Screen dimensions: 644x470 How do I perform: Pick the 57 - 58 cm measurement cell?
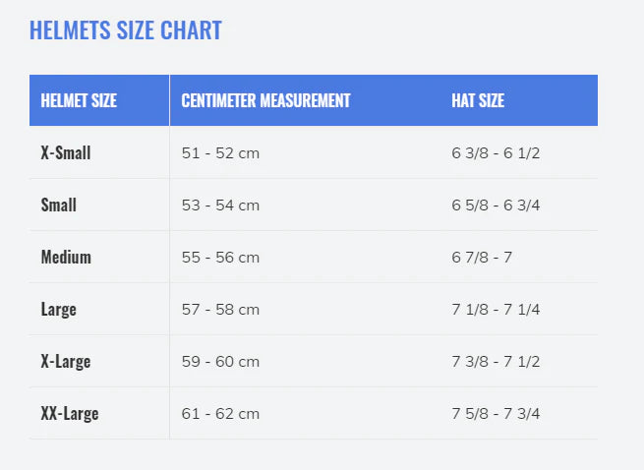220,310
